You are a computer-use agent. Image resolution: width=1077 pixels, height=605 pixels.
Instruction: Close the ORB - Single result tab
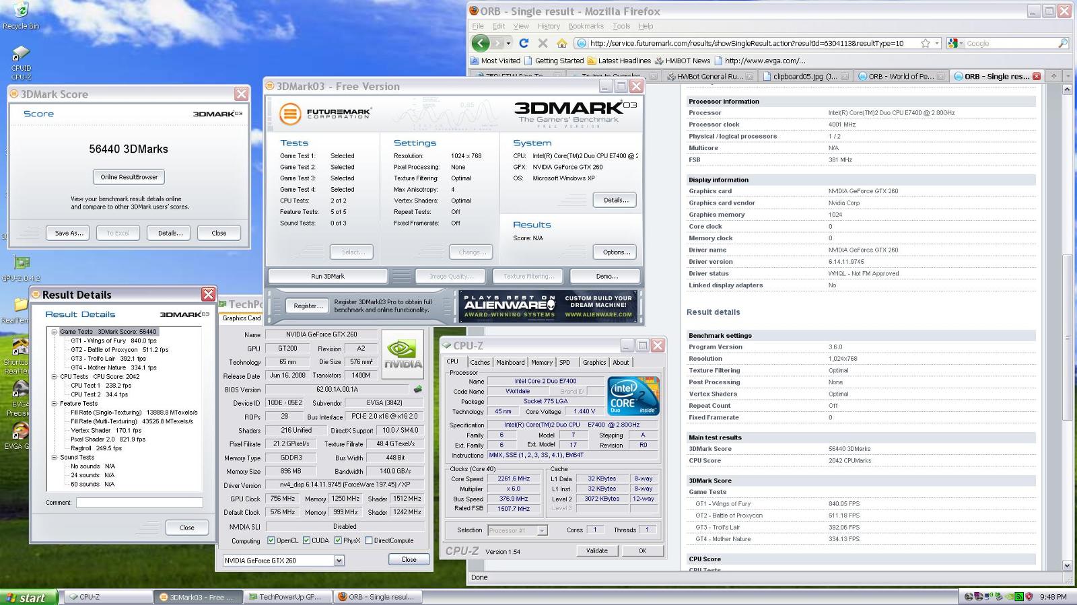[1037, 76]
